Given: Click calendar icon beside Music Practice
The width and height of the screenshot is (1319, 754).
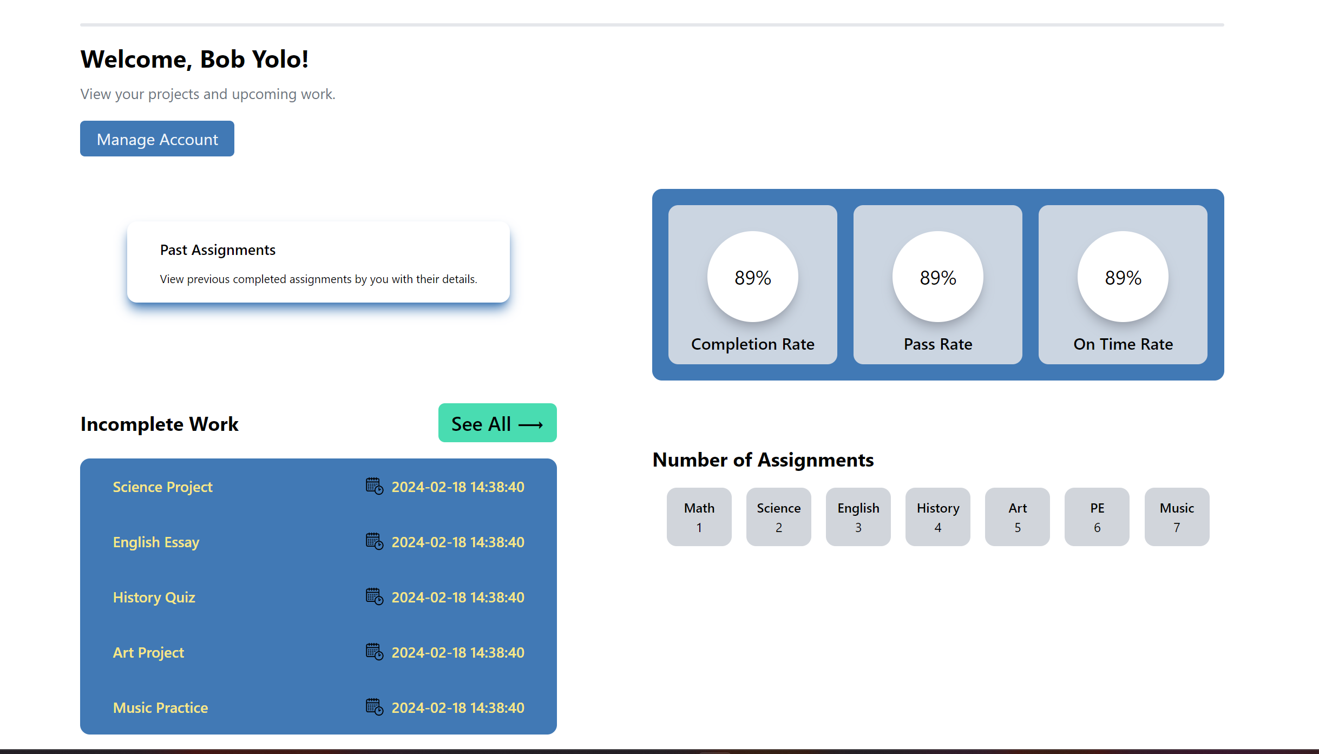Looking at the screenshot, I should point(374,707).
